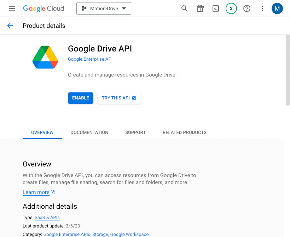Click TRY THIS API button

pyautogui.click(x=120, y=98)
